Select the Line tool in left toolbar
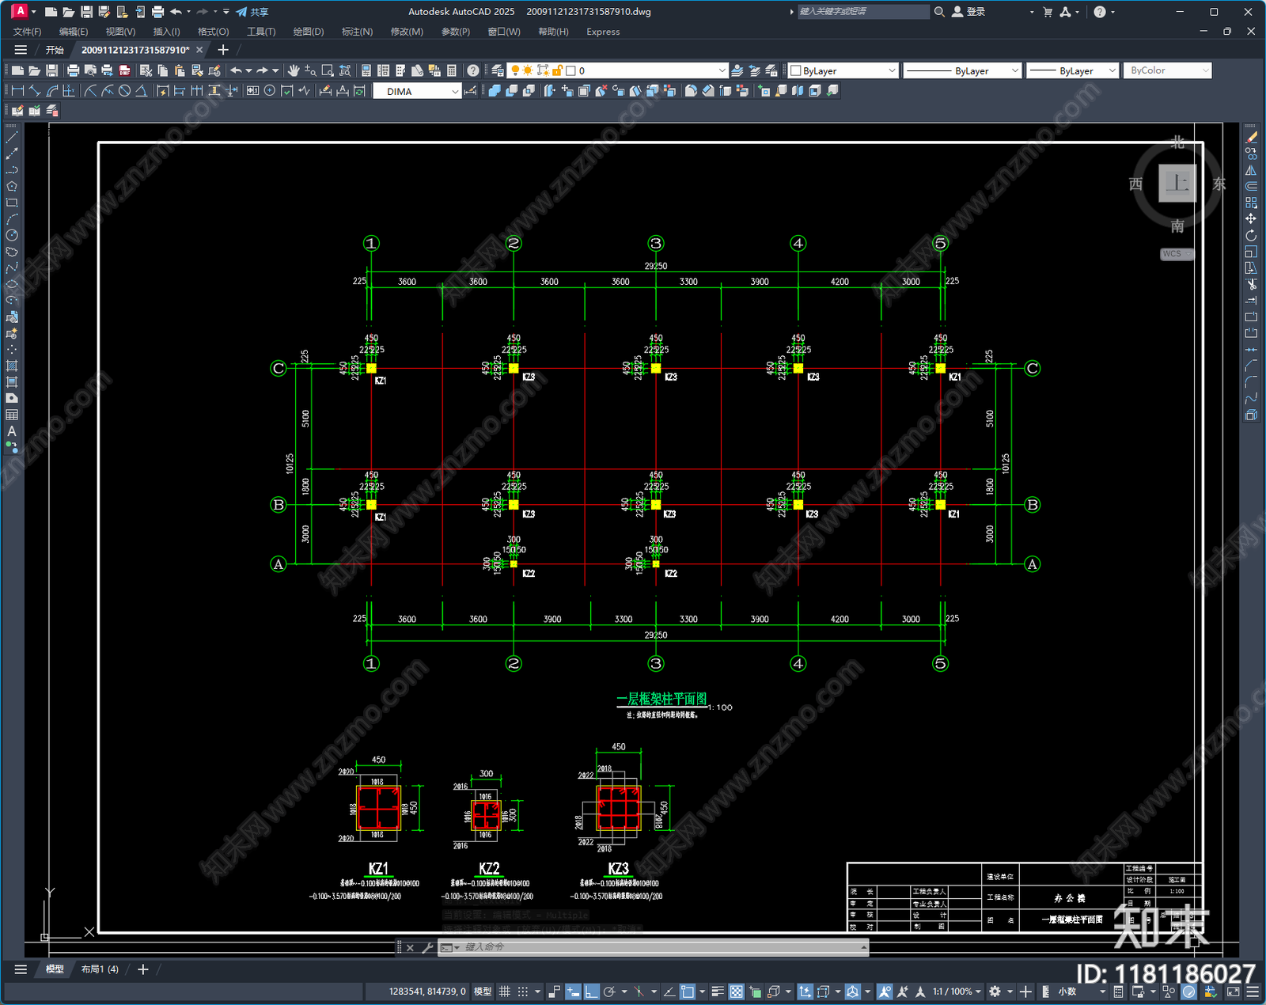The width and height of the screenshot is (1266, 1005). 12,138
